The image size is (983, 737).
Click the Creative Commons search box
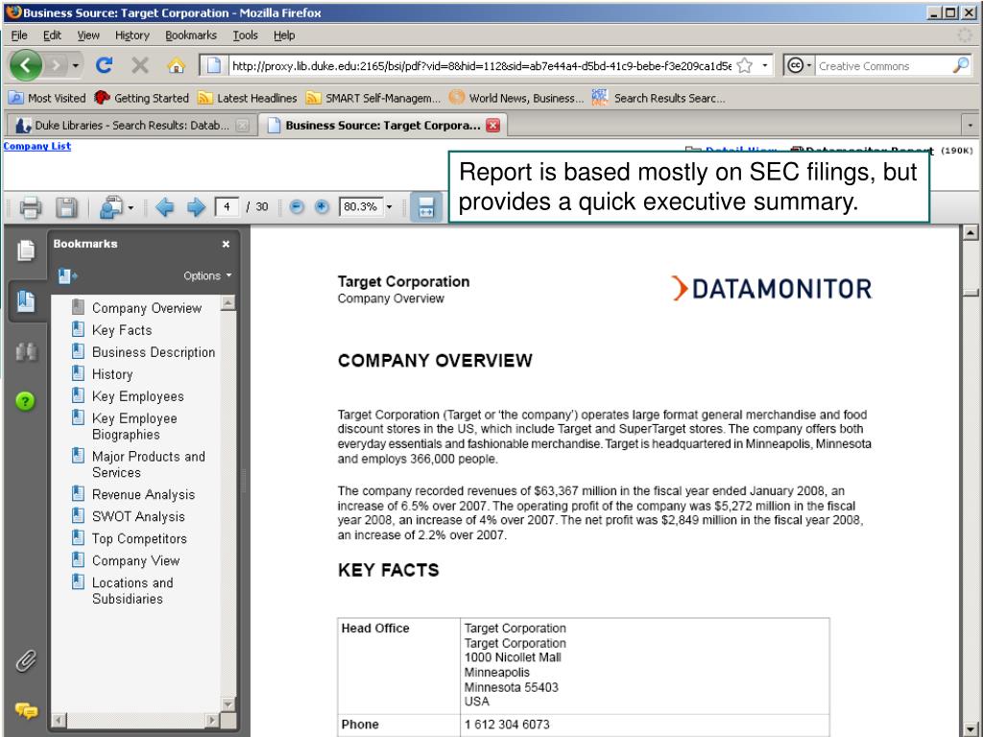point(883,66)
